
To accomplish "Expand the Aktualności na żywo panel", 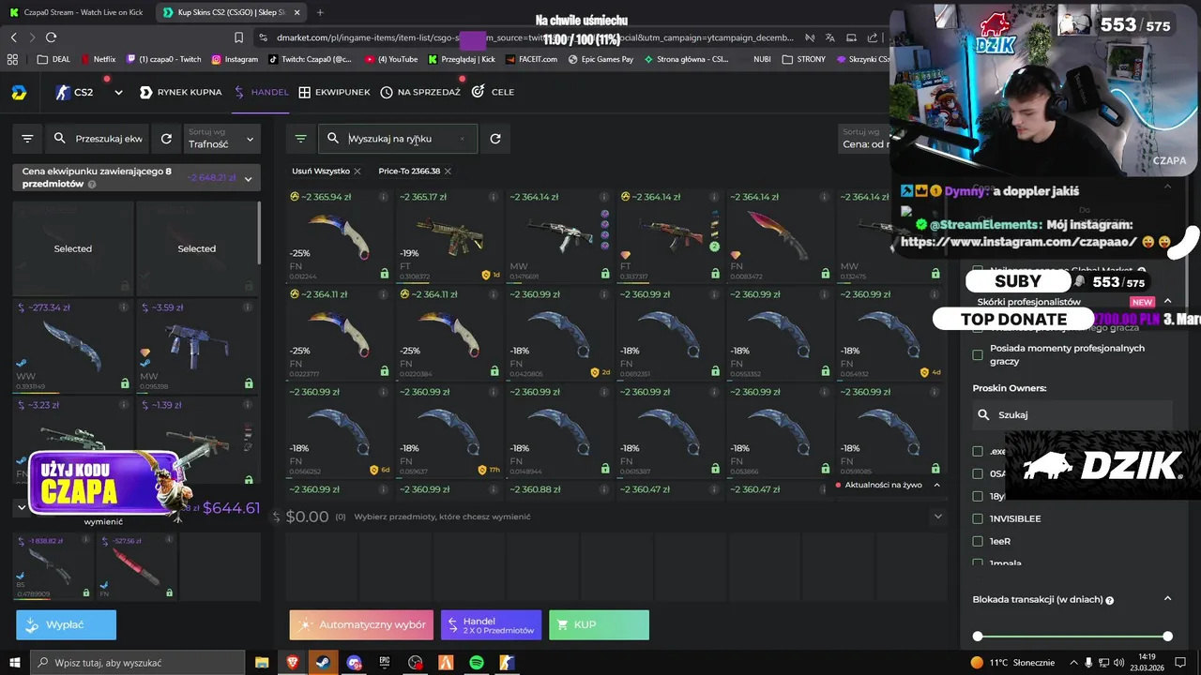I will [935, 485].
